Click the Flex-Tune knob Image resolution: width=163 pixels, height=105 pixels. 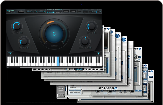point(24,41)
